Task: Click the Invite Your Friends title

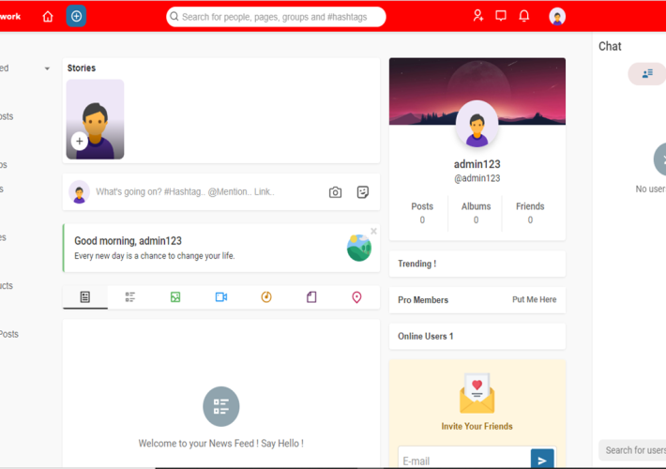Action: pyautogui.click(x=477, y=426)
